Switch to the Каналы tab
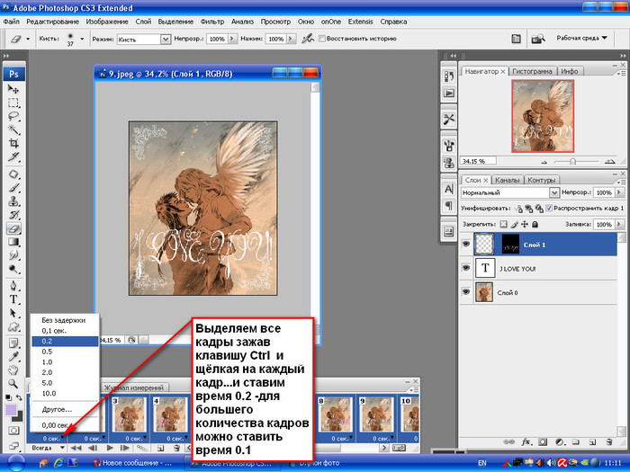 [x=507, y=180]
